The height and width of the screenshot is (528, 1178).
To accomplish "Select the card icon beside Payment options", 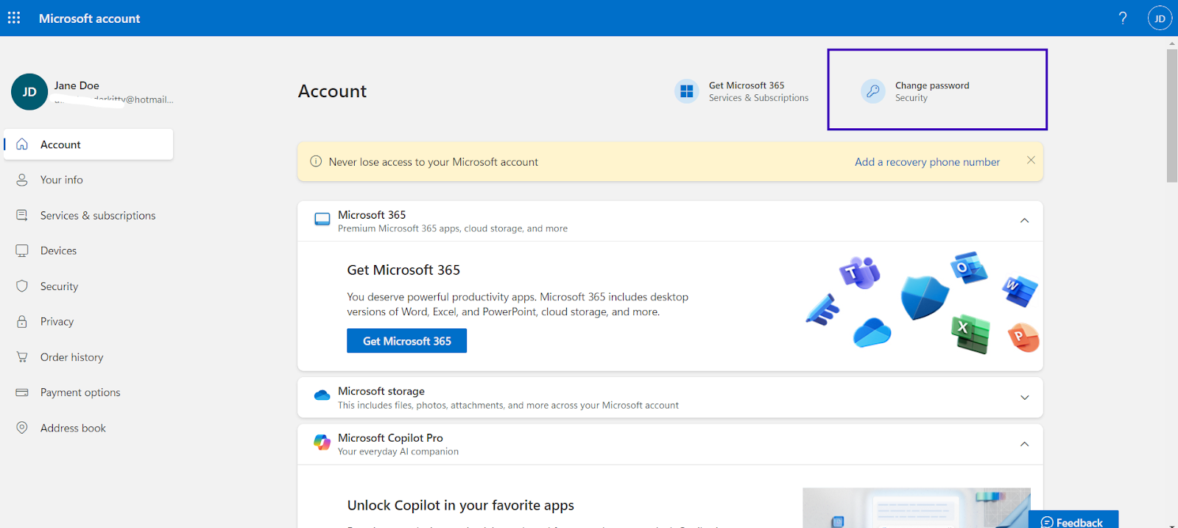I will coord(22,393).
